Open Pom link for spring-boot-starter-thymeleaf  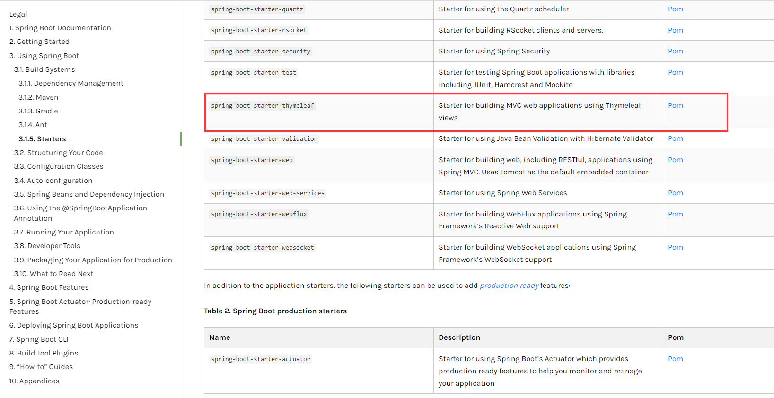click(x=676, y=105)
